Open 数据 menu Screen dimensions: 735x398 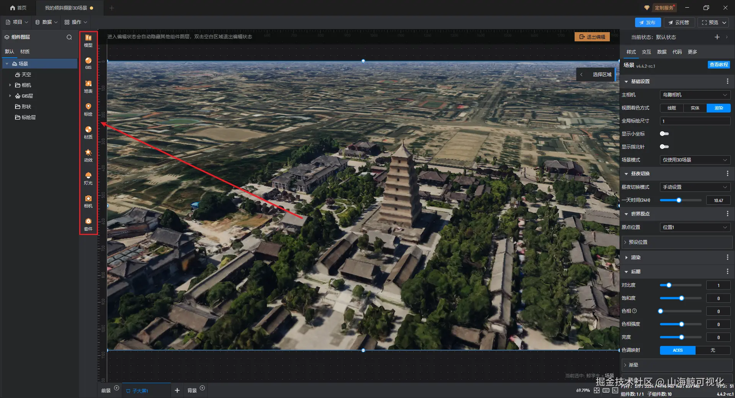(x=46, y=22)
